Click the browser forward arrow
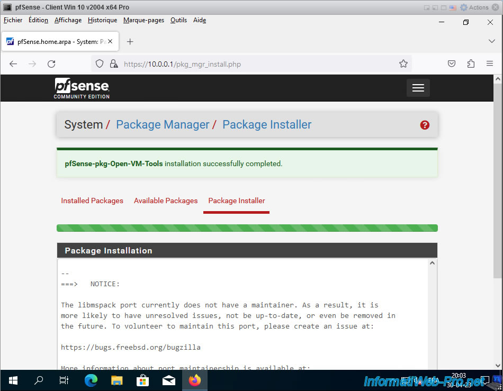This screenshot has height=391, width=503. tap(32, 64)
